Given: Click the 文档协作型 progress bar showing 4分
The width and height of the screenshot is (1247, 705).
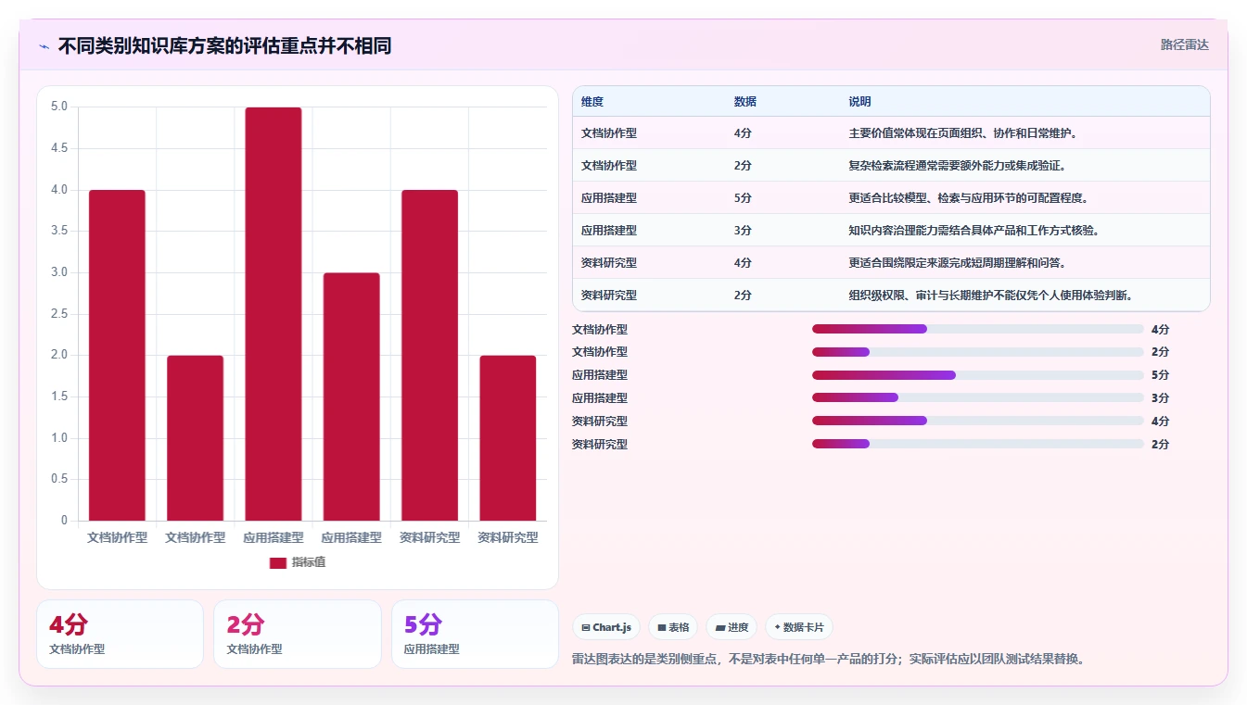Looking at the screenshot, I should (978, 329).
